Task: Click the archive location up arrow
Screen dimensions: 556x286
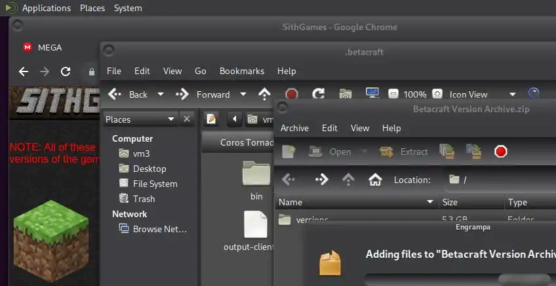Action: point(348,180)
